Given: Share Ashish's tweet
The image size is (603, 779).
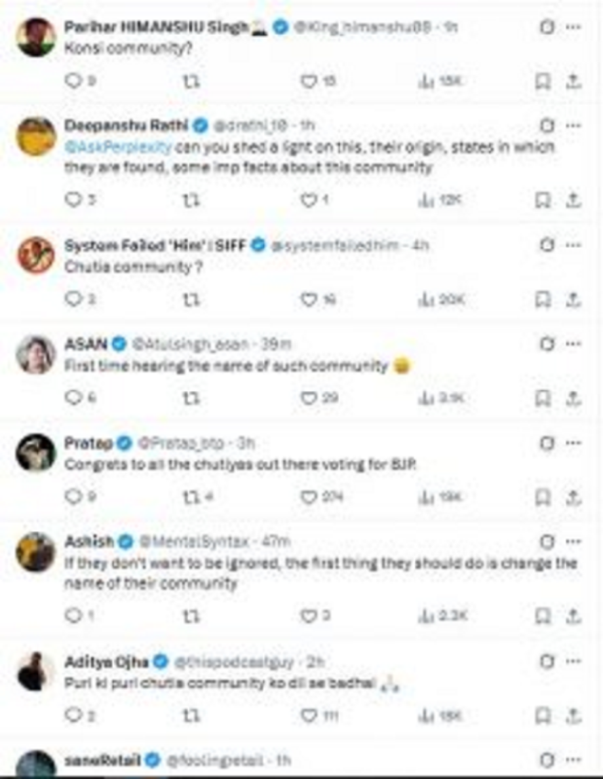Looking at the screenshot, I should pos(573,616).
